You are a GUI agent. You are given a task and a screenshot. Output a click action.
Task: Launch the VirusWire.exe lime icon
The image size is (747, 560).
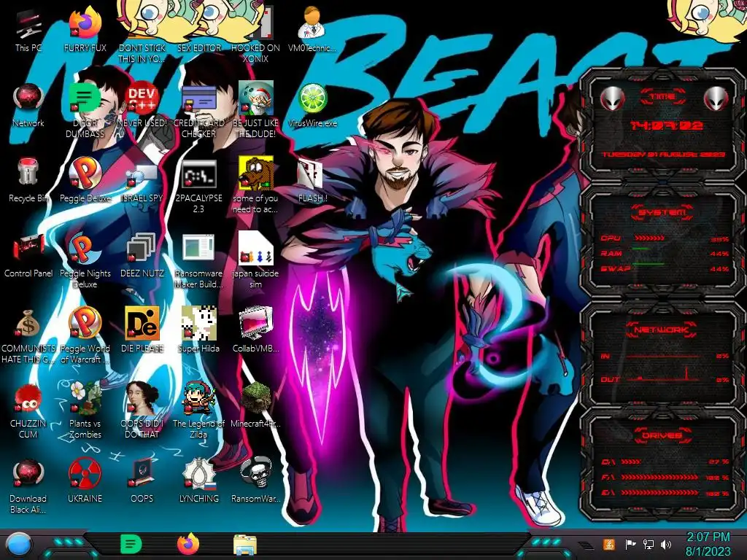pos(312,106)
